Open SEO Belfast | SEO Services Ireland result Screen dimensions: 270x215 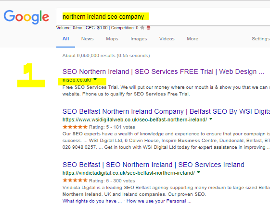[153, 165]
